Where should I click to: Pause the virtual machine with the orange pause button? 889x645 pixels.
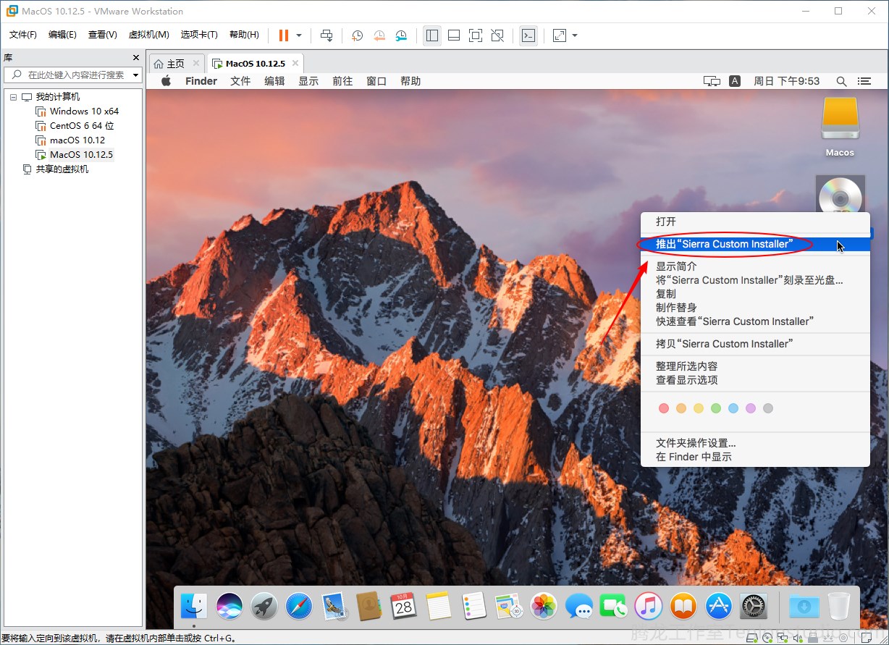pos(284,35)
